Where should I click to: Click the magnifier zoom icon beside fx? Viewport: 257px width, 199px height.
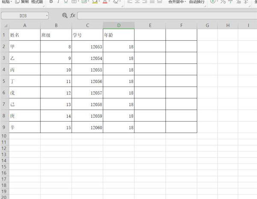[x=65, y=15]
